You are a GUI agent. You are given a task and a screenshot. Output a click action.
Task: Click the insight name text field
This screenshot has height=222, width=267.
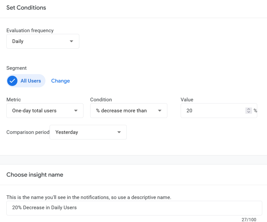(134, 208)
